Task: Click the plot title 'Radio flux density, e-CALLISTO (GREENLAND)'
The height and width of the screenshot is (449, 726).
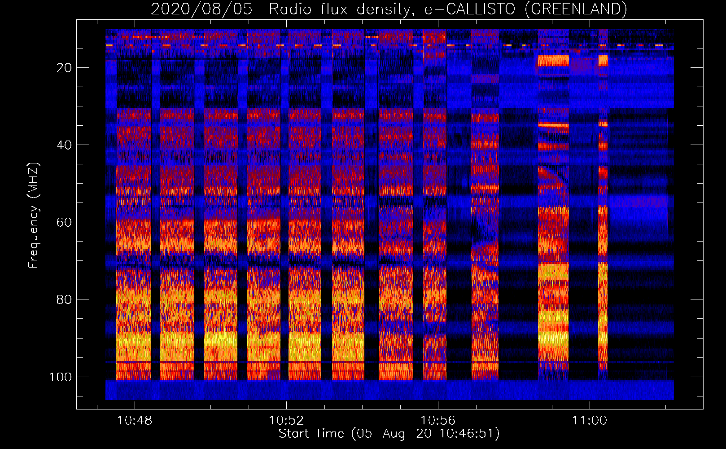Action: coord(448,9)
